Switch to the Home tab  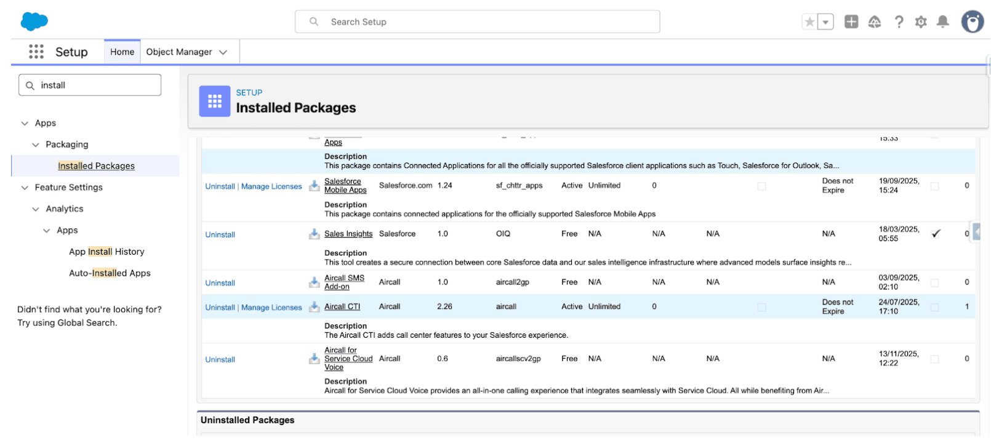click(x=122, y=52)
